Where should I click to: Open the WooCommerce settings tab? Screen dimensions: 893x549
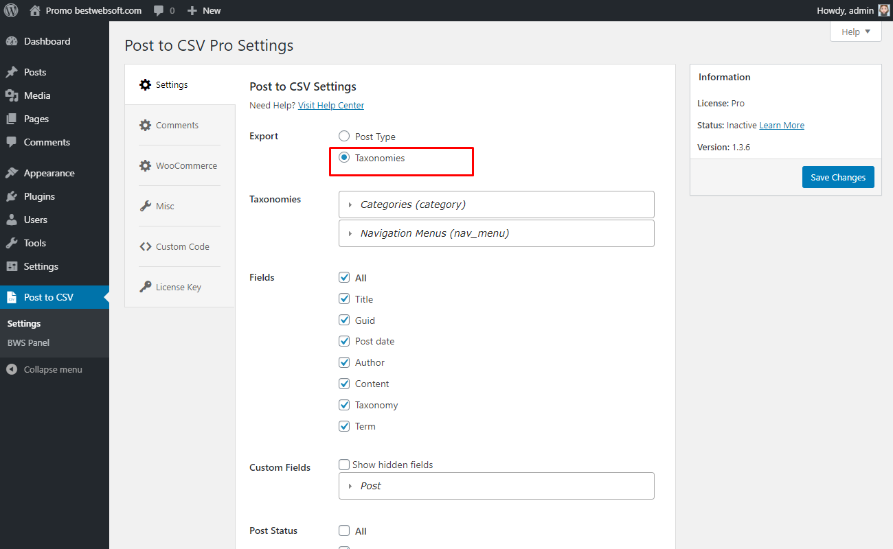click(x=179, y=165)
